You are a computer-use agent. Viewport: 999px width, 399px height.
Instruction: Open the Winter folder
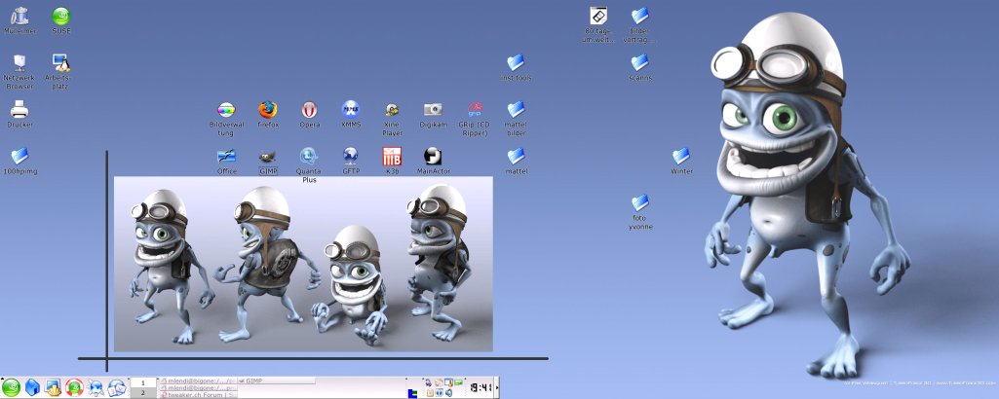pyautogui.click(x=681, y=157)
